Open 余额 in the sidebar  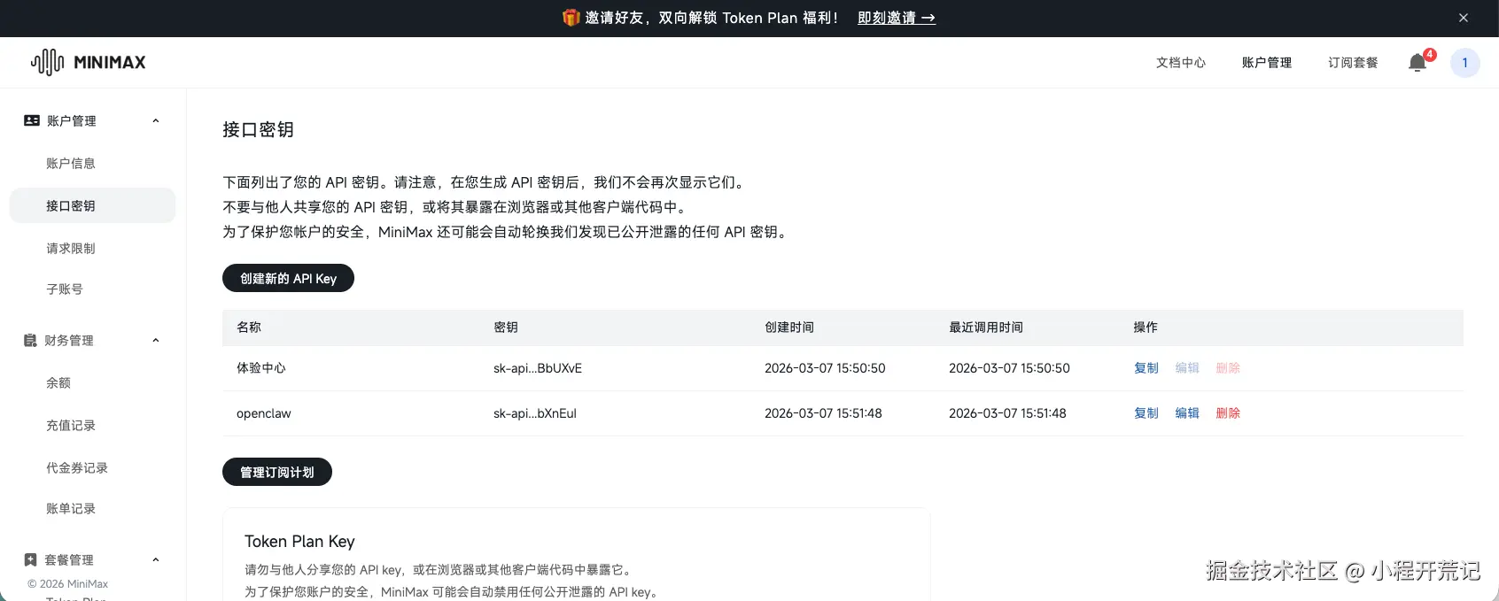[58, 382]
